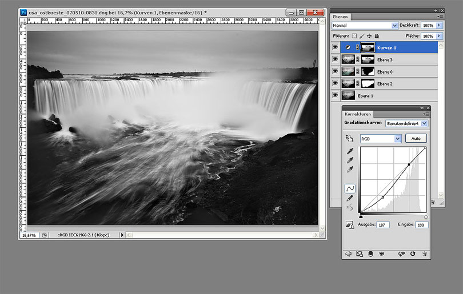Viewport: 463px width, 294px height.
Task: Select the Ebene 0 mask thumbnail
Action: click(x=368, y=71)
